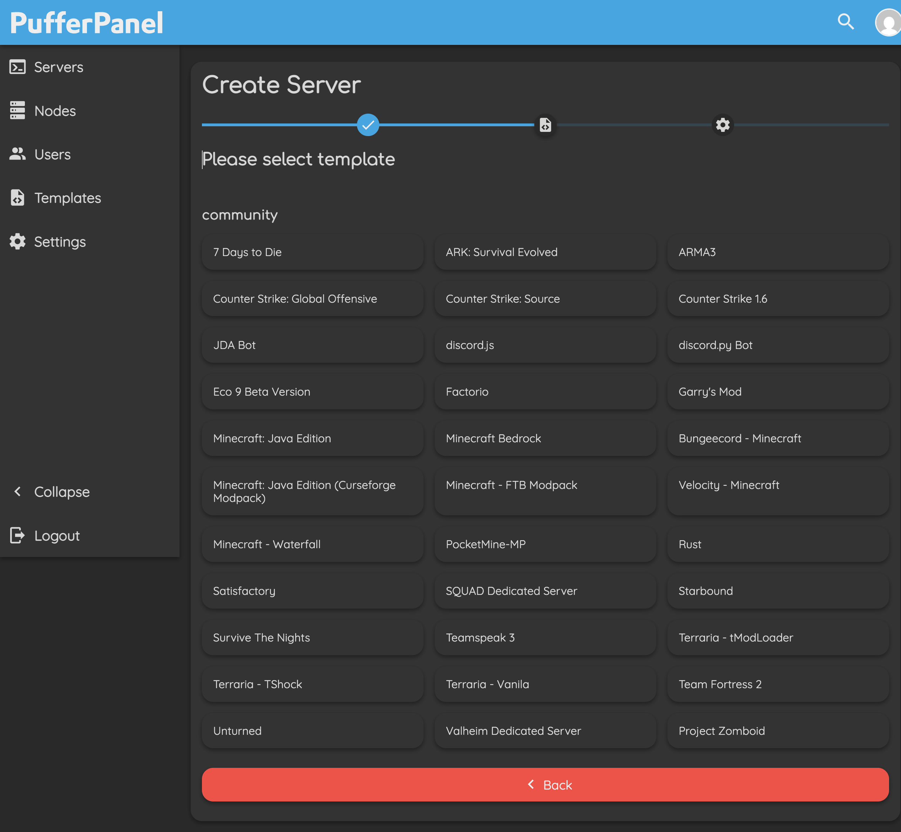Open Nodes in the sidebar

(89, 111)
